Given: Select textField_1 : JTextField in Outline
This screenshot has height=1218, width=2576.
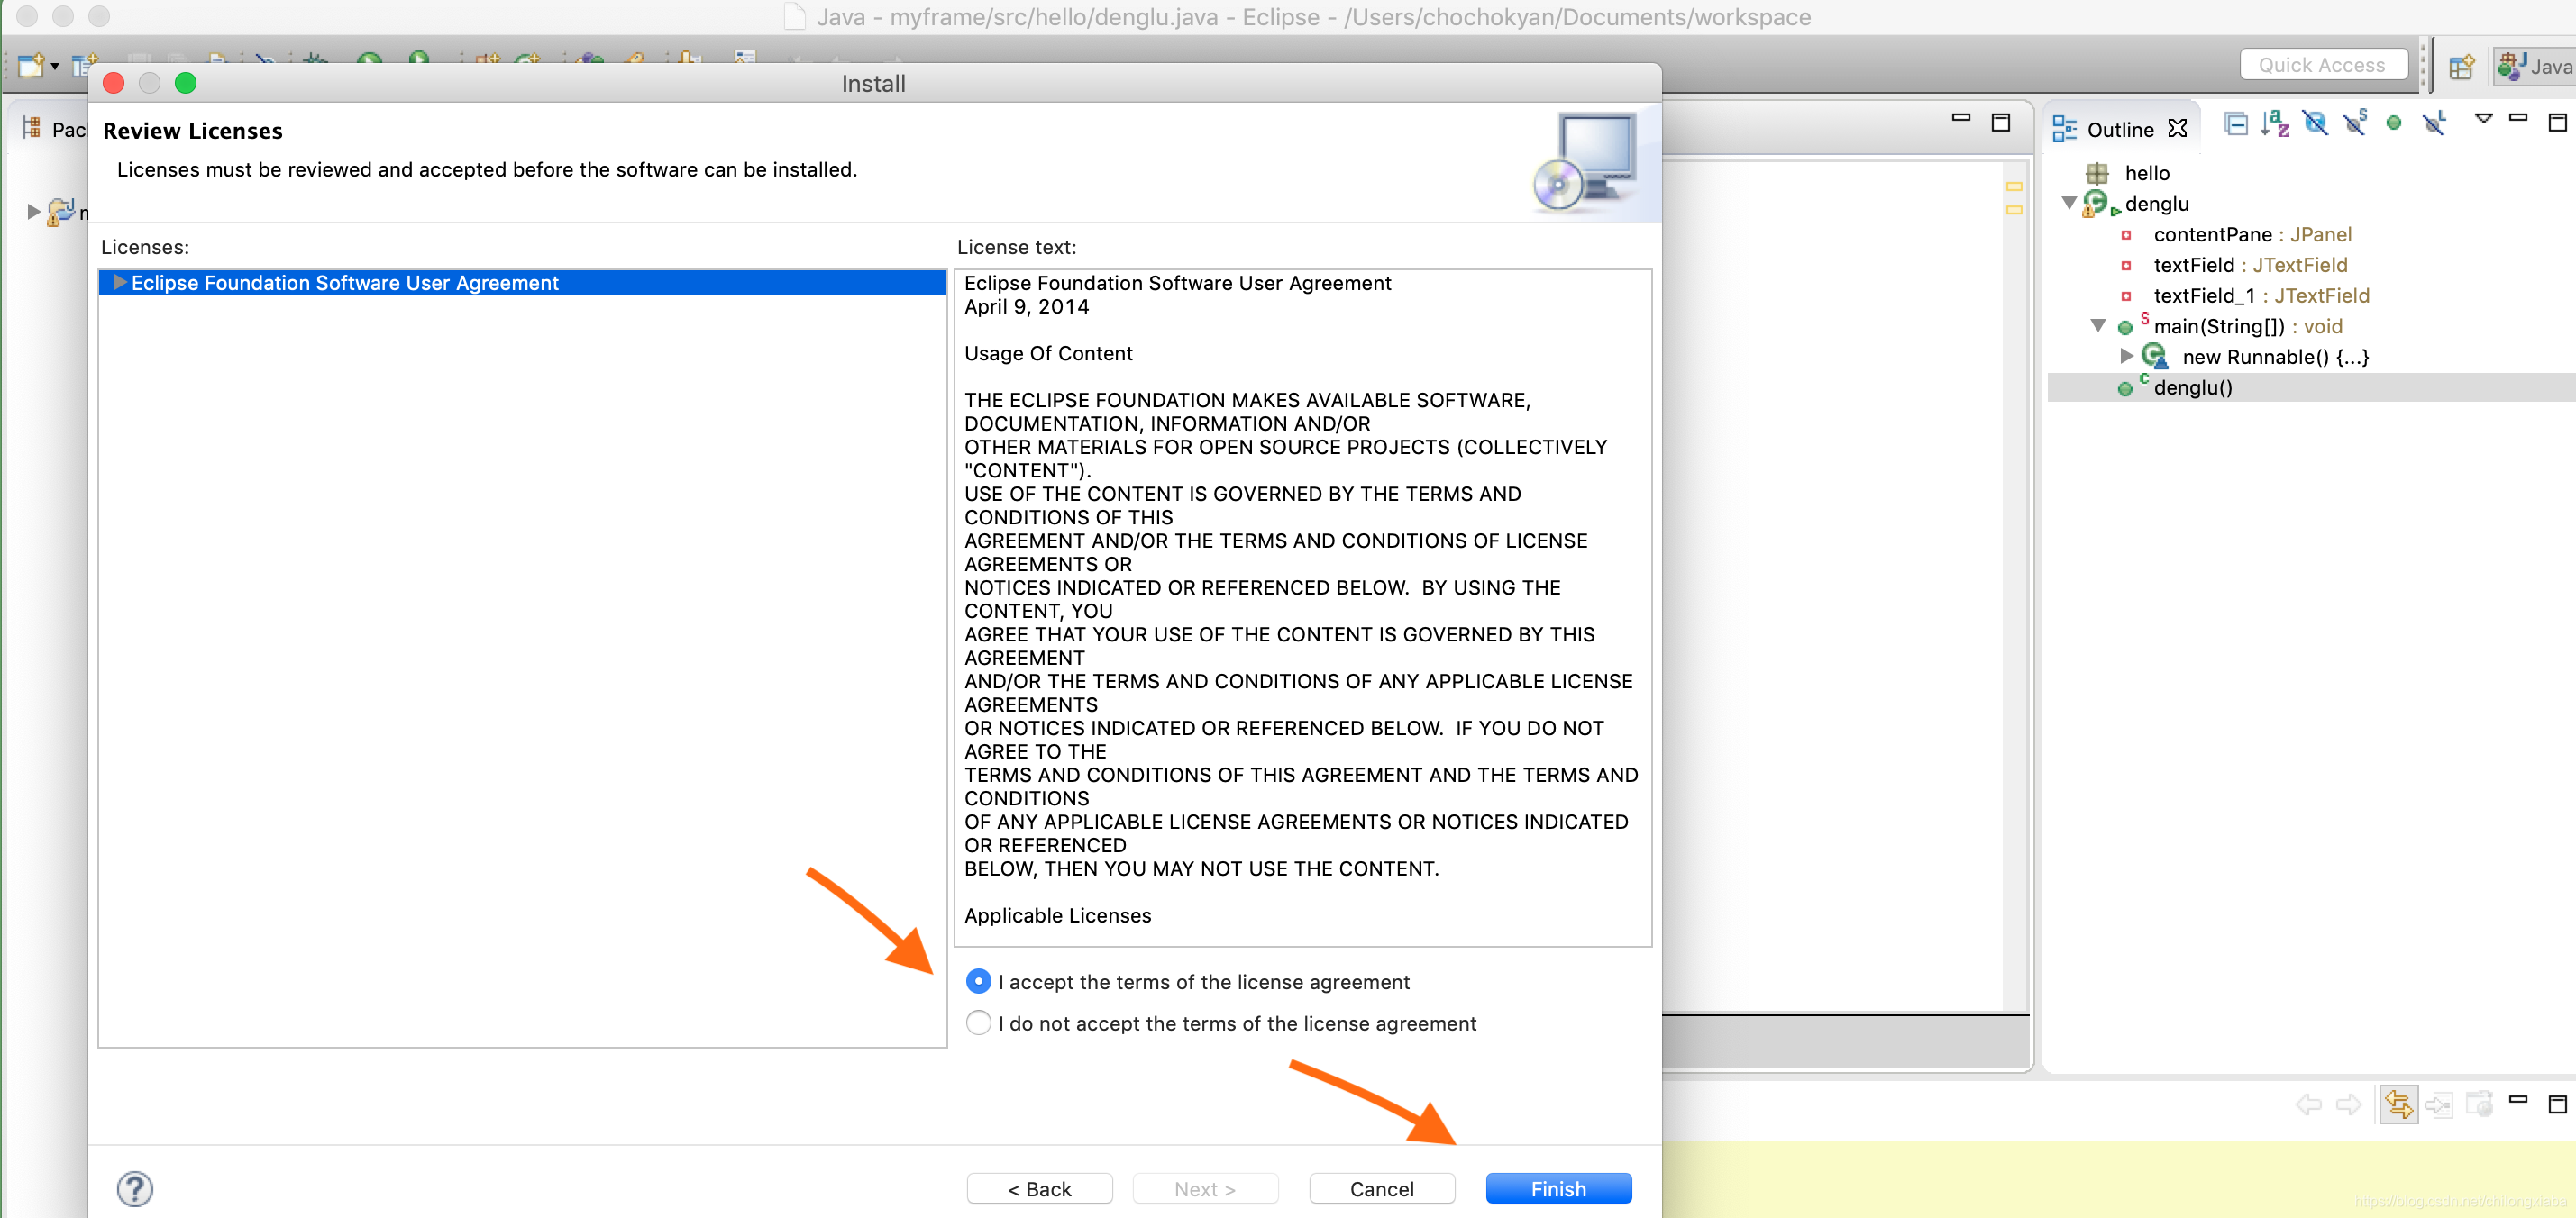Looking at the screenshot, I should (2261, 295).
